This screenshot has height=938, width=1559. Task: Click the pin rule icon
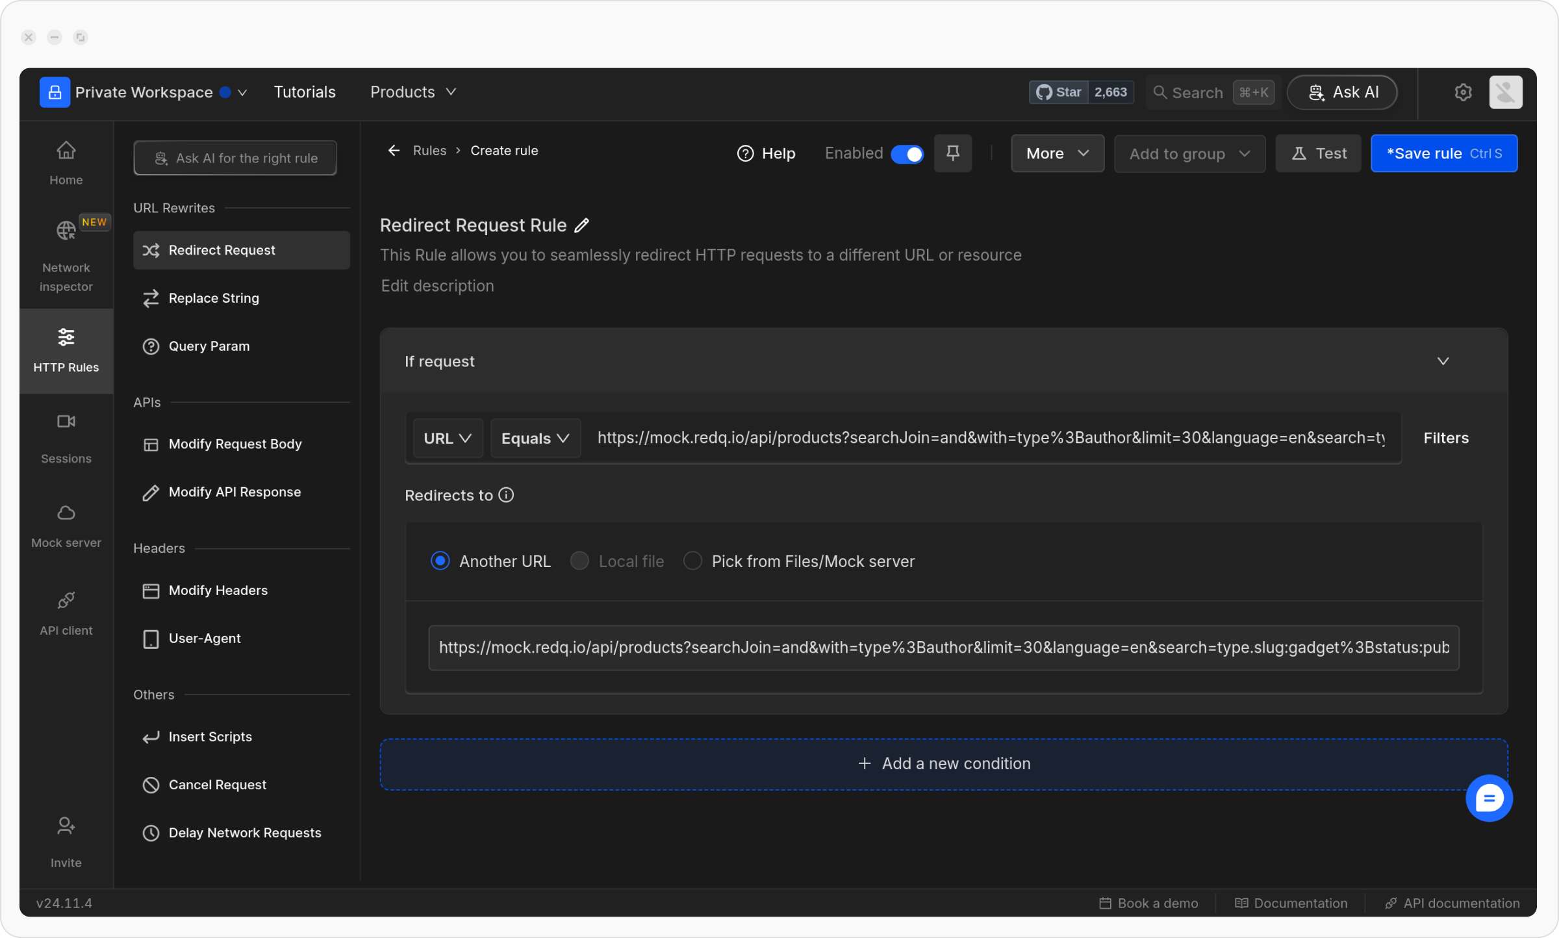point(952,153)
